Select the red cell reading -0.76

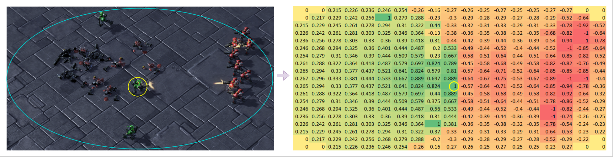click(x=581, y=63)
